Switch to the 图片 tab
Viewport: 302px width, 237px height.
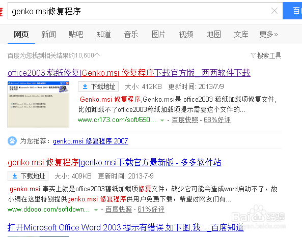(x=158, y=35)
